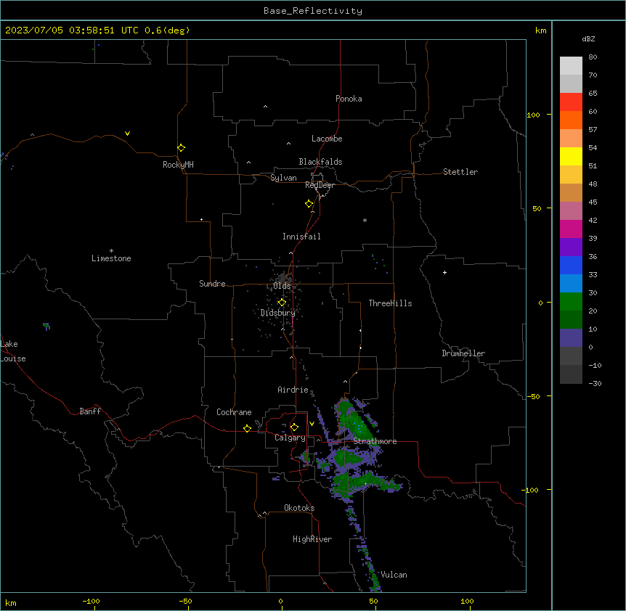The image size is (626, 611).
Task: Click the yellow V marker northwest of RockyMH
Action: [127, 134]
